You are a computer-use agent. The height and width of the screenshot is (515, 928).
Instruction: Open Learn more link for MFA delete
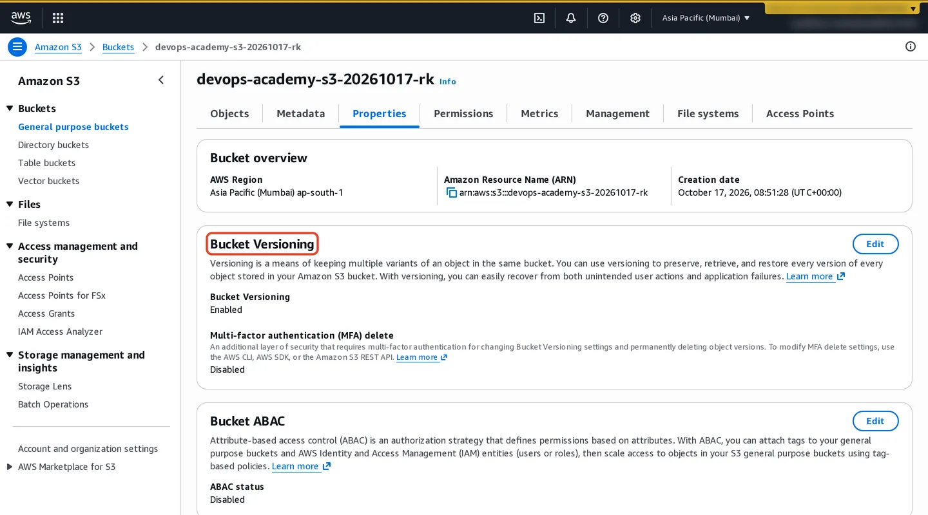(x=421, y=357)
